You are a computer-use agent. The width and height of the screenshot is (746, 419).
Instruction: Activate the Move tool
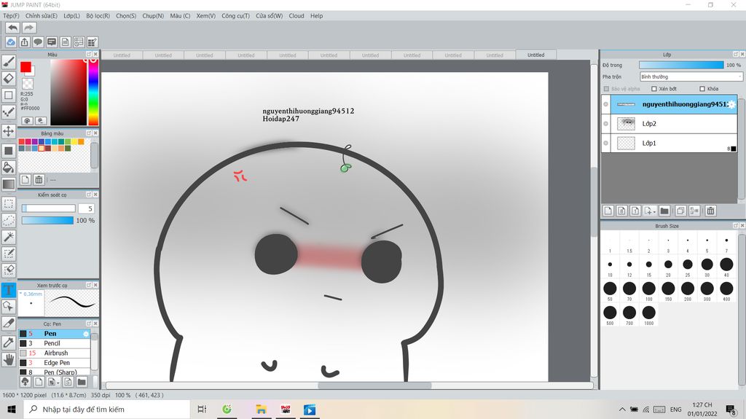pos(9,131)
